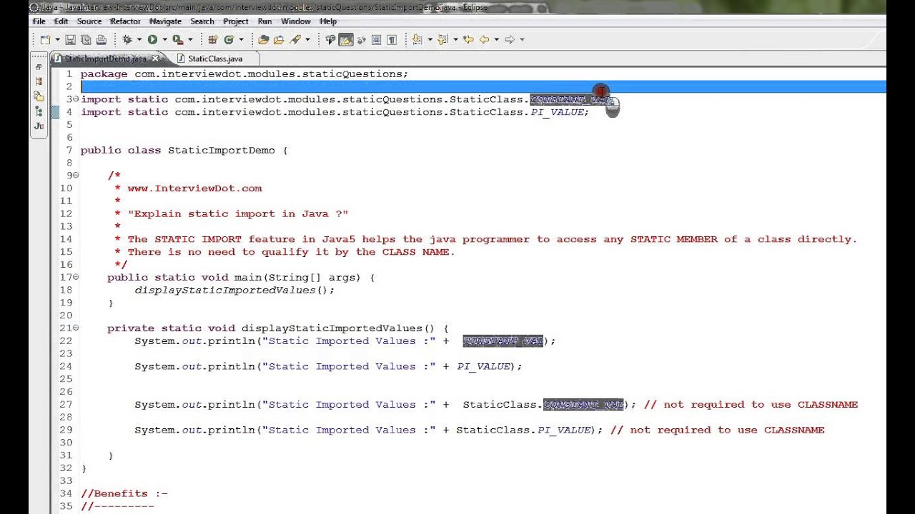This screenshot has height=514, width=915.
Task: Open the Debug configurations dropdown arrow
Action: (x=139, y=40)
